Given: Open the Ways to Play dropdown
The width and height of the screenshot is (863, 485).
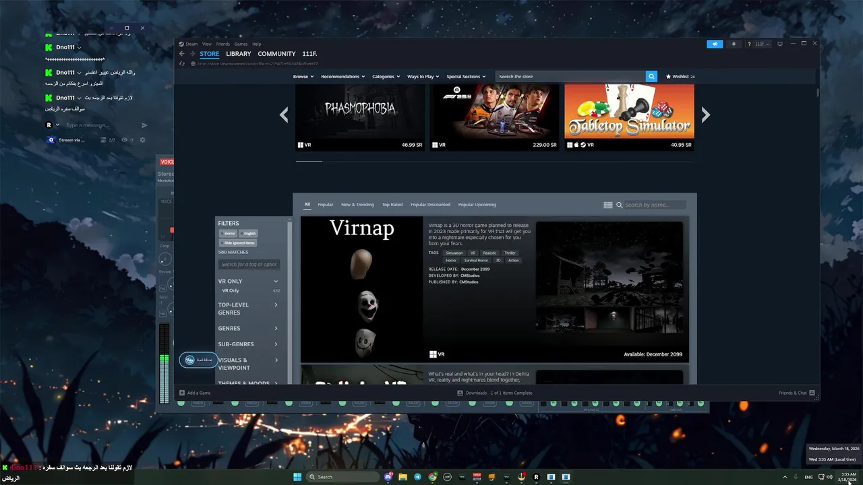Looking at the screenshot, I should (423, 77).
